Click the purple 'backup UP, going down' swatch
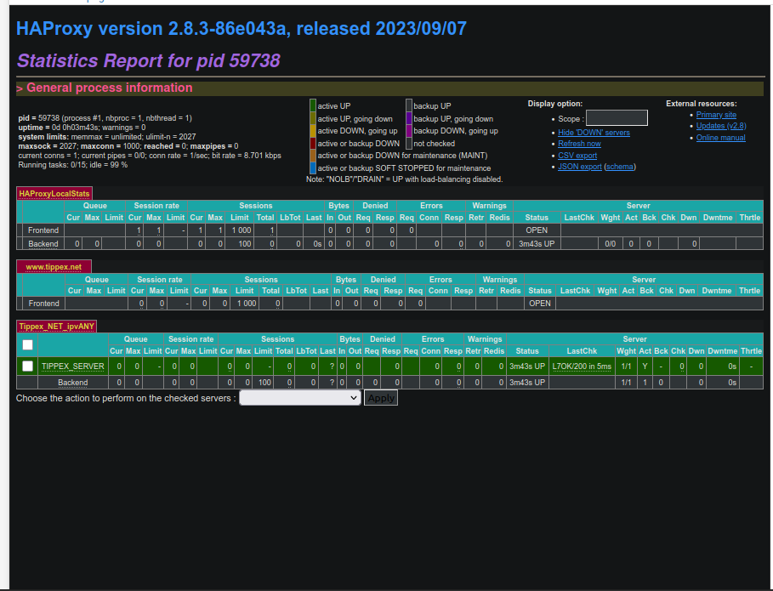The height and width of the screenshot is (591, 773). pos(409,118)
